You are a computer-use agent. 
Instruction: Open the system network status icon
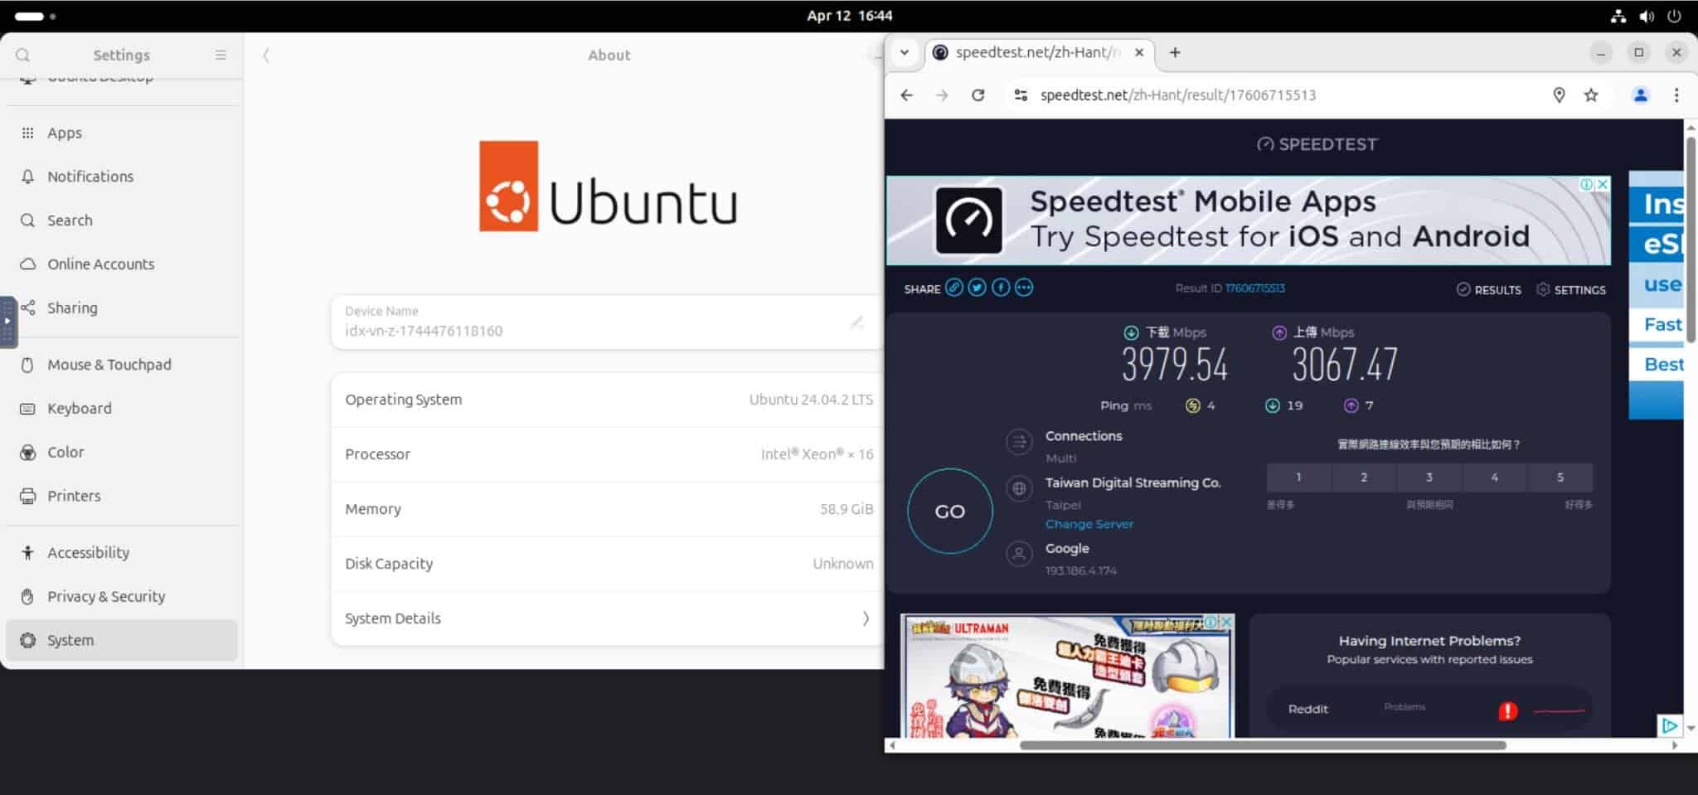1618,16
